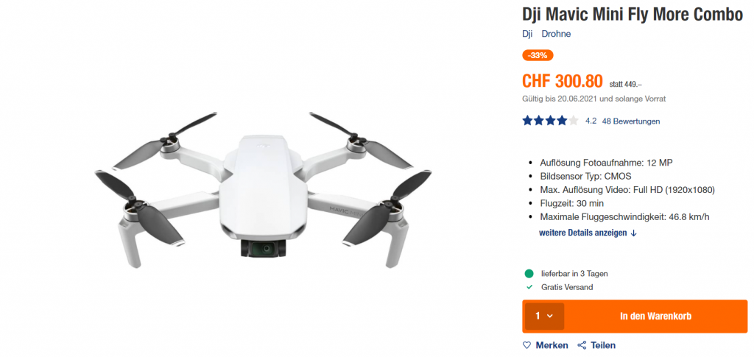Open the 48 Bewertungen reviews link
754x357 pixels.
[630, 121]
